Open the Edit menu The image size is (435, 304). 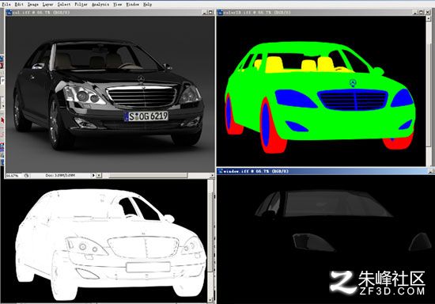coord(19,4)
